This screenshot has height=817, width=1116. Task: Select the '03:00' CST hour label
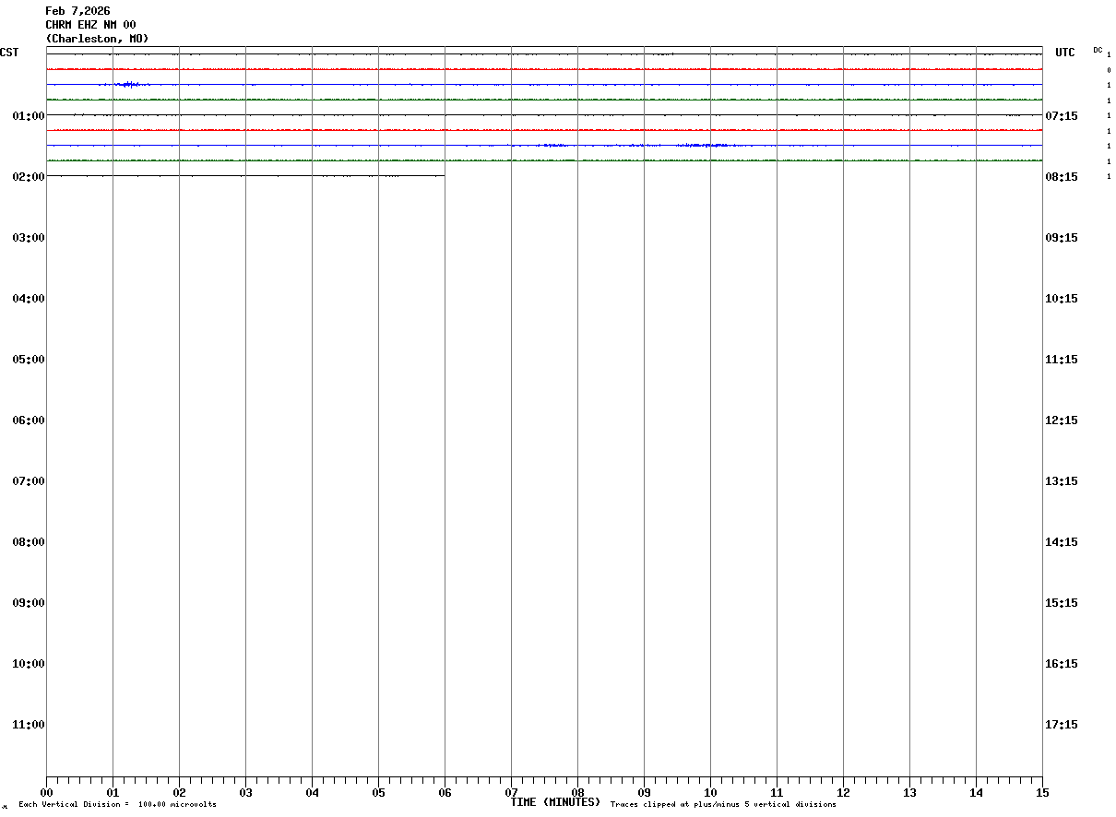click(29, 237)
